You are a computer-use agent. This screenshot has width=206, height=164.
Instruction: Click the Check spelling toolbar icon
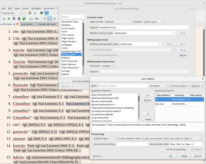(x=41, y=13)
